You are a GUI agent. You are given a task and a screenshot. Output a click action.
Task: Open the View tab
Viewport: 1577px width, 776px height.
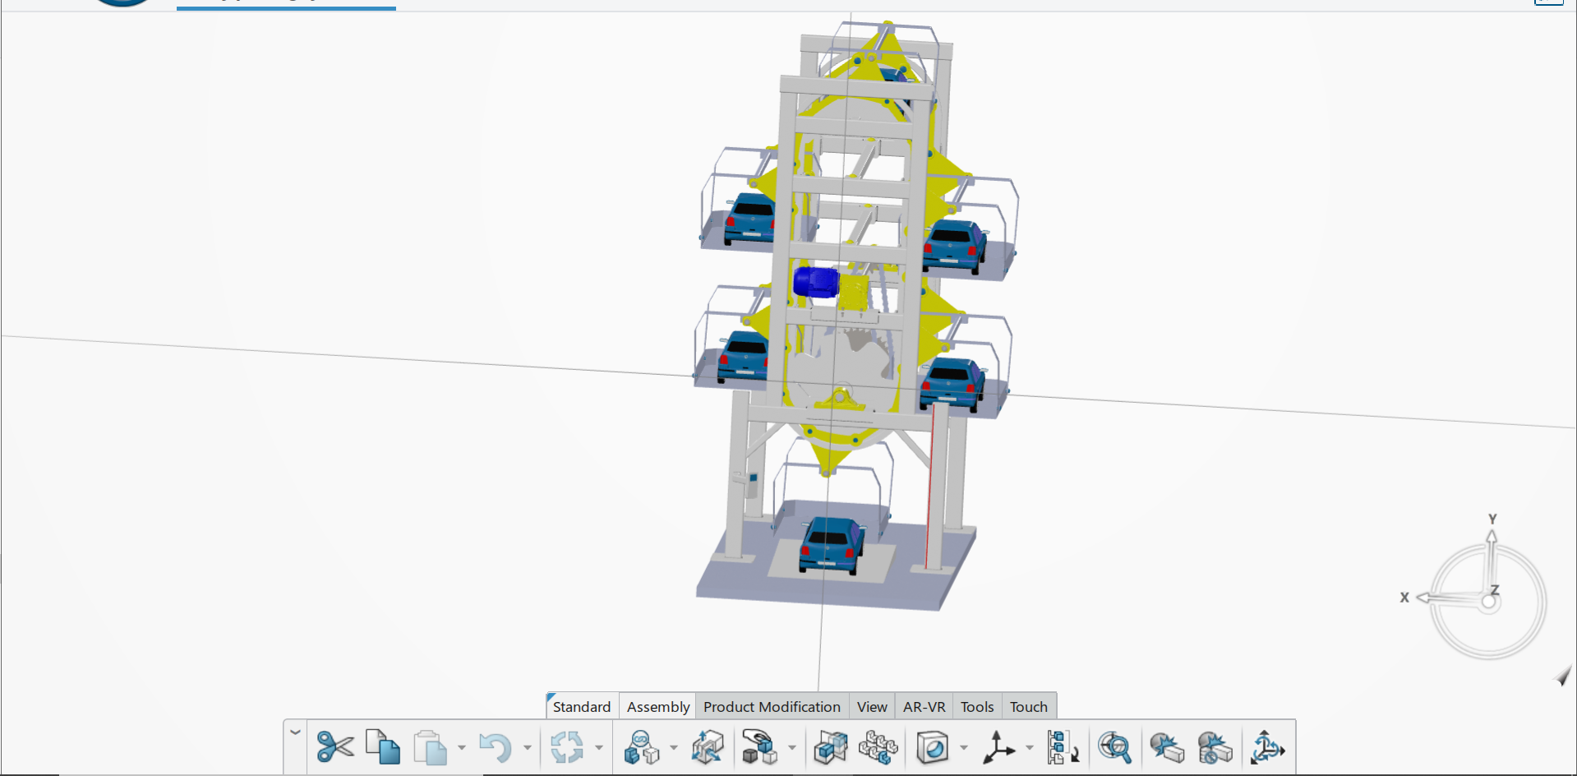[x=872, y=707]
